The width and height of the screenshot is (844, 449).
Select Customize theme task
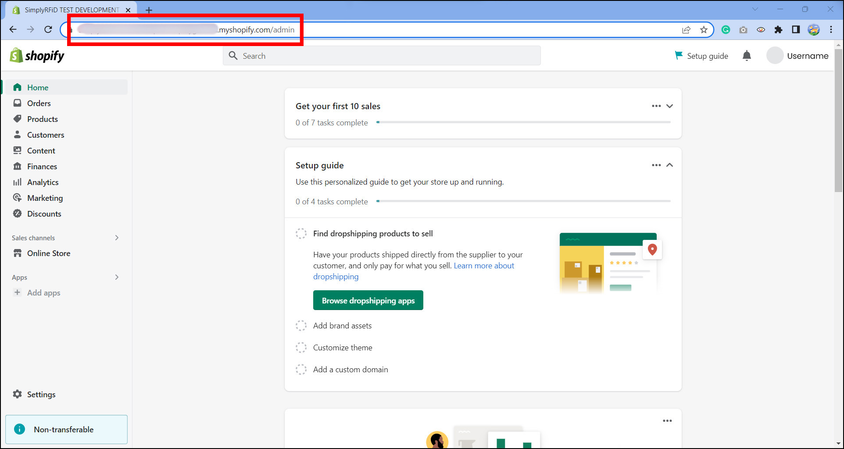(343, 348)
